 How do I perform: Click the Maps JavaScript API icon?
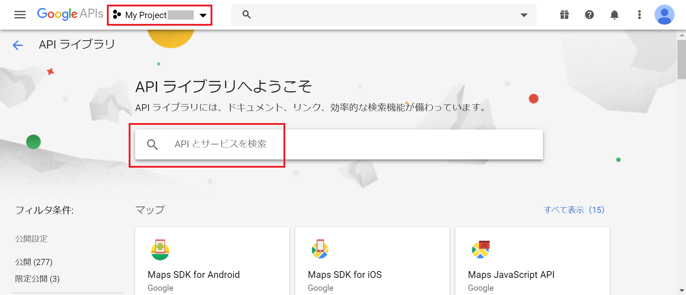coord(481,249)
